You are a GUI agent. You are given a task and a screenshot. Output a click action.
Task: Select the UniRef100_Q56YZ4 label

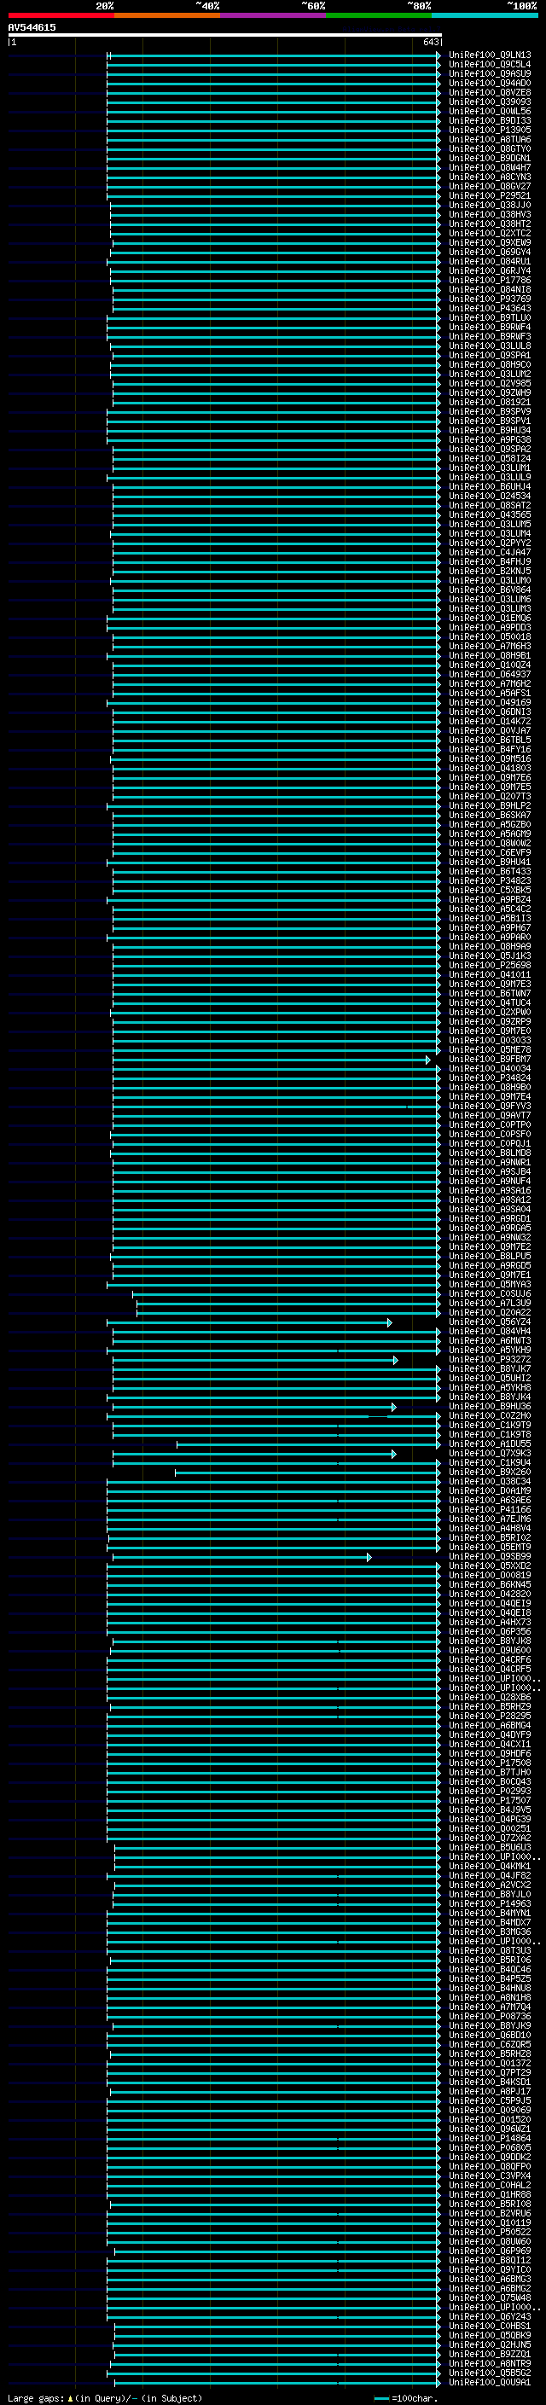490,1323
